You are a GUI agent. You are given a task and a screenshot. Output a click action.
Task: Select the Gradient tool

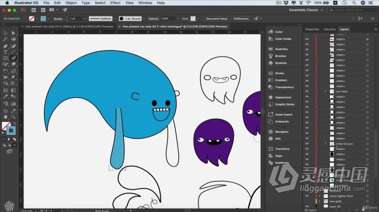(x=14, y=91)
